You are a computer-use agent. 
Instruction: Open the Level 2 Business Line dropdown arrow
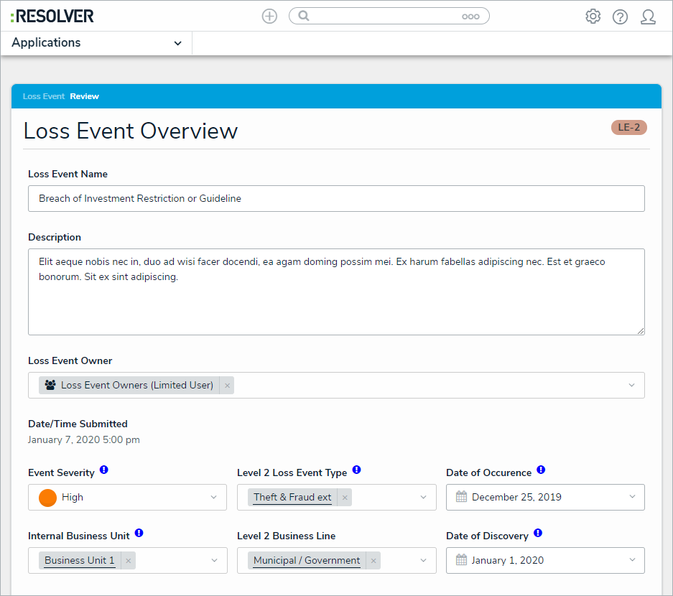pyautogui.click(x=423, y=560)
